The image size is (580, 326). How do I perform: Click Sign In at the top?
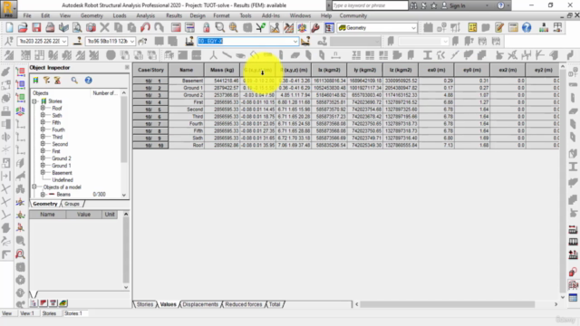point(457,5)
